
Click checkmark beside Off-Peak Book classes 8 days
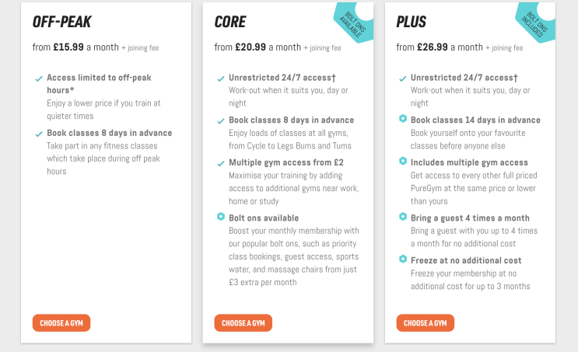click(39, 134)
